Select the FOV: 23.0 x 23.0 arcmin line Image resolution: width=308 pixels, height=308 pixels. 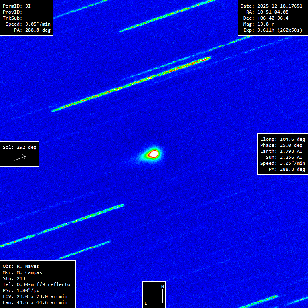(x=35, y=296)
